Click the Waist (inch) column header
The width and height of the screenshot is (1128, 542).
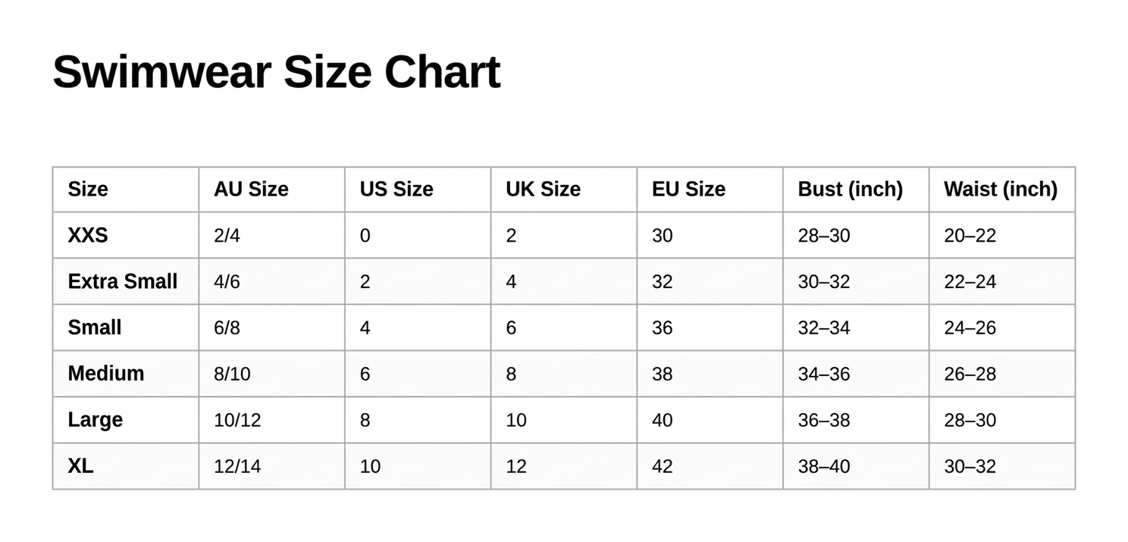click(1000, 190)
